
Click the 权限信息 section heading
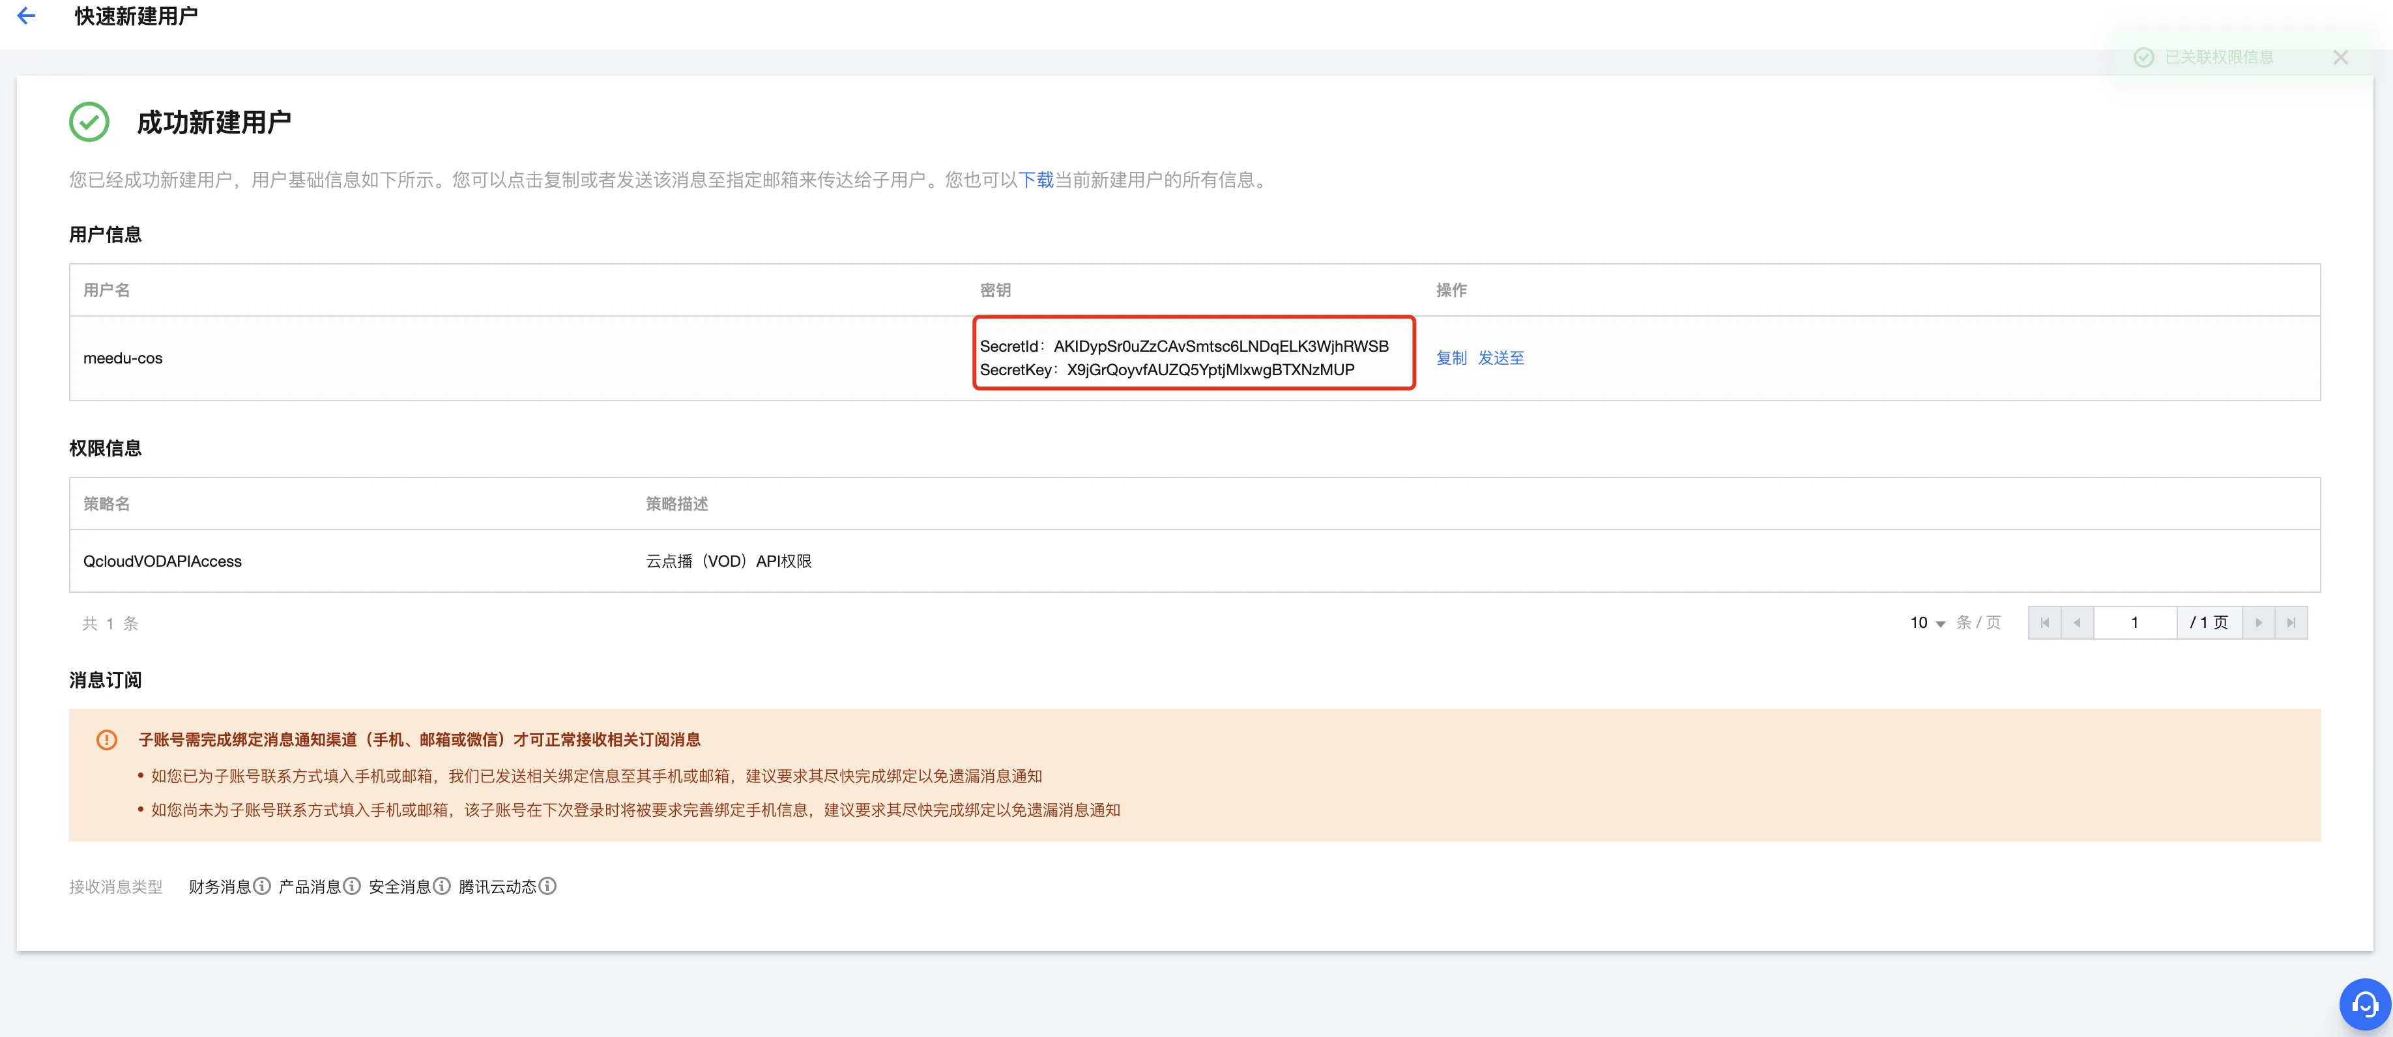[105, 448]
